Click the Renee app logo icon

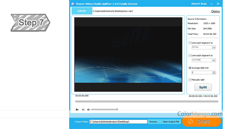73,4
